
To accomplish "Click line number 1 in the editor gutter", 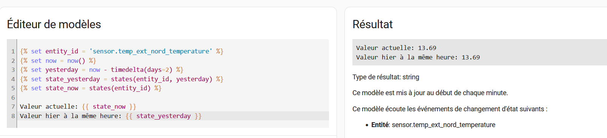I will click(13, 51).
